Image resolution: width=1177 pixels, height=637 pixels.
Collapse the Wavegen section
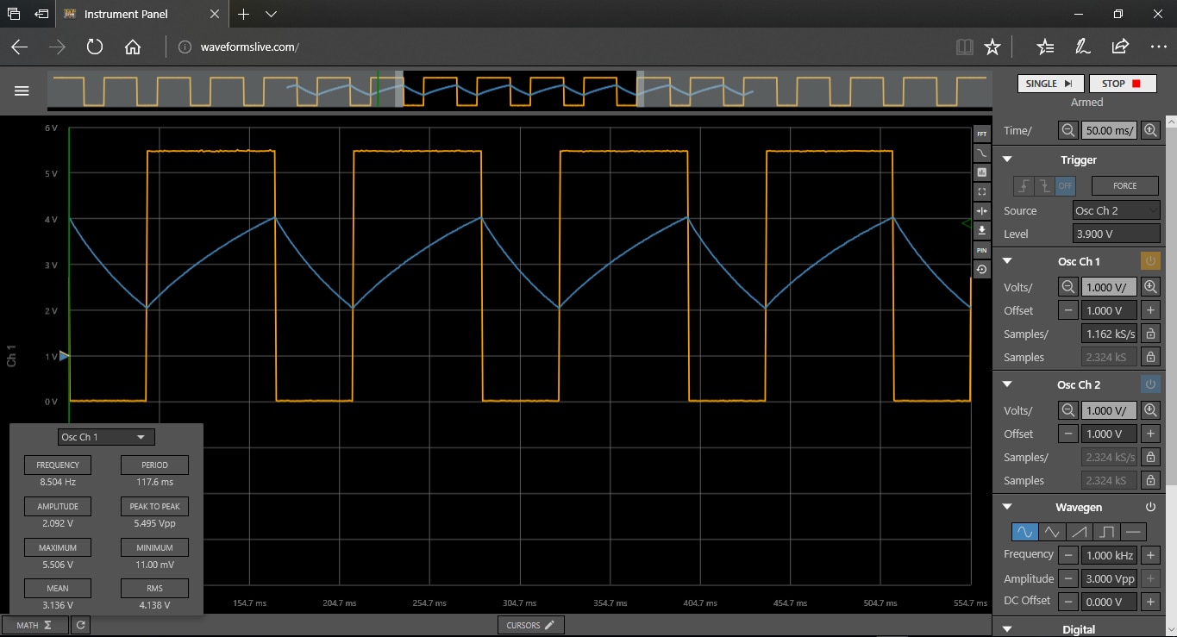[x=1006, y=507]
